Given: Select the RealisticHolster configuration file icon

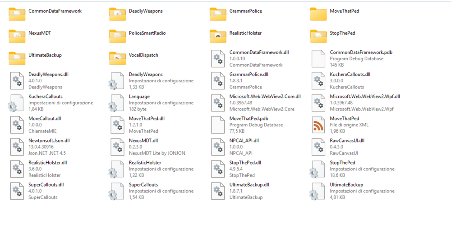Looking at the screenshot, I should point(116,169).
